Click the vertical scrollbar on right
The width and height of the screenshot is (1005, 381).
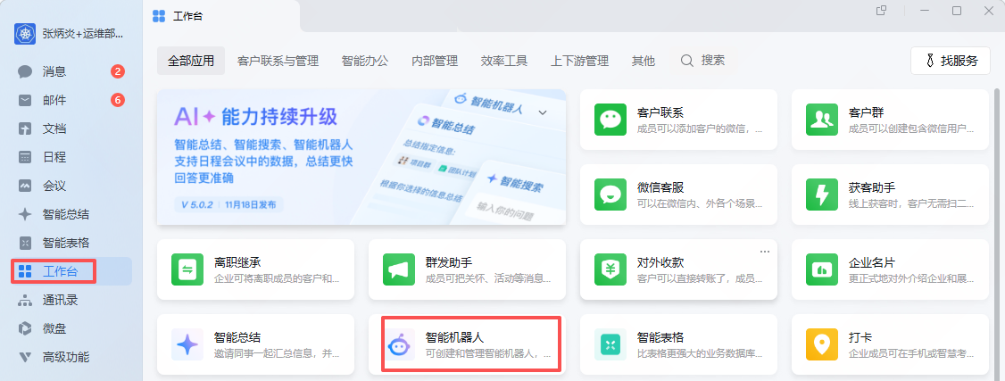pos(998,235)
